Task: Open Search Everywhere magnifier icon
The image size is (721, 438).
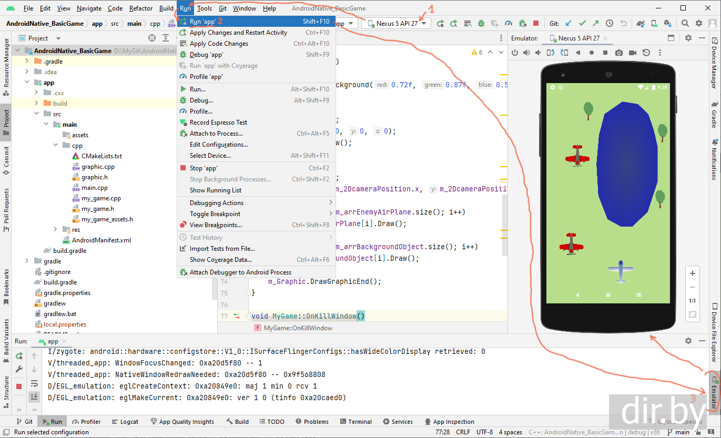Action: [685, 24]
